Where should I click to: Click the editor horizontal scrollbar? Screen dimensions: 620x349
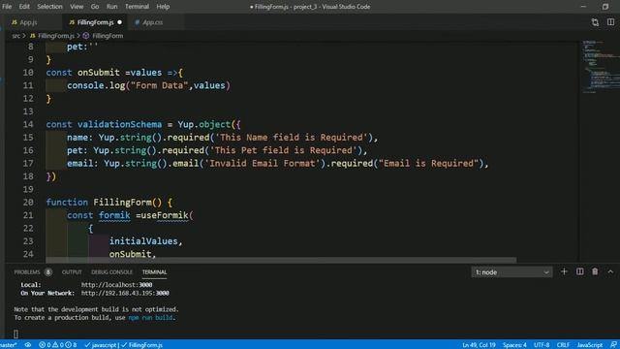click(x=281, y=260)
